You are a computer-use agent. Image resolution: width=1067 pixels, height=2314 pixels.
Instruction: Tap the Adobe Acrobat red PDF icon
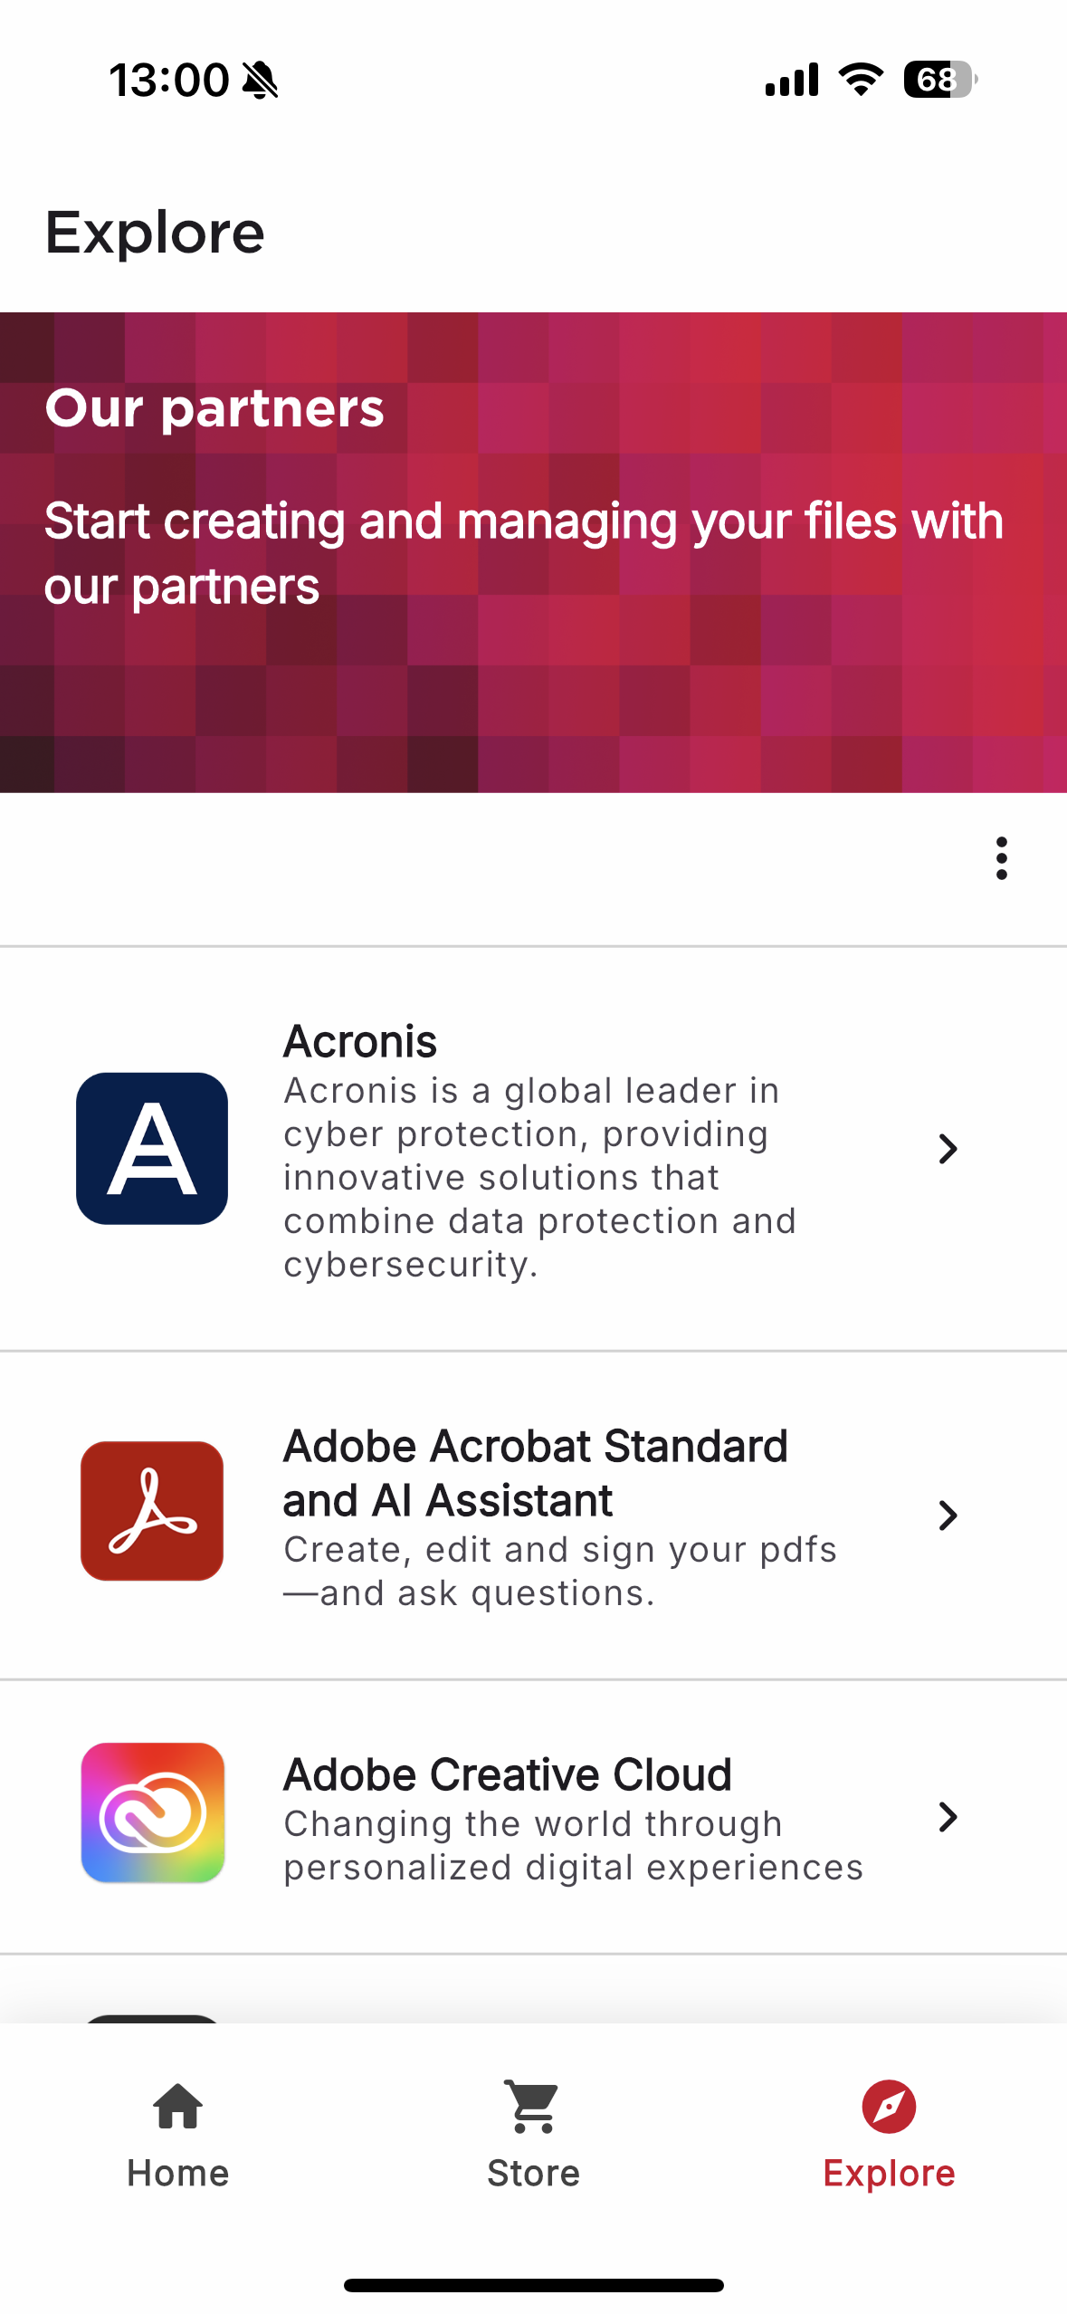coord(152,1510)
